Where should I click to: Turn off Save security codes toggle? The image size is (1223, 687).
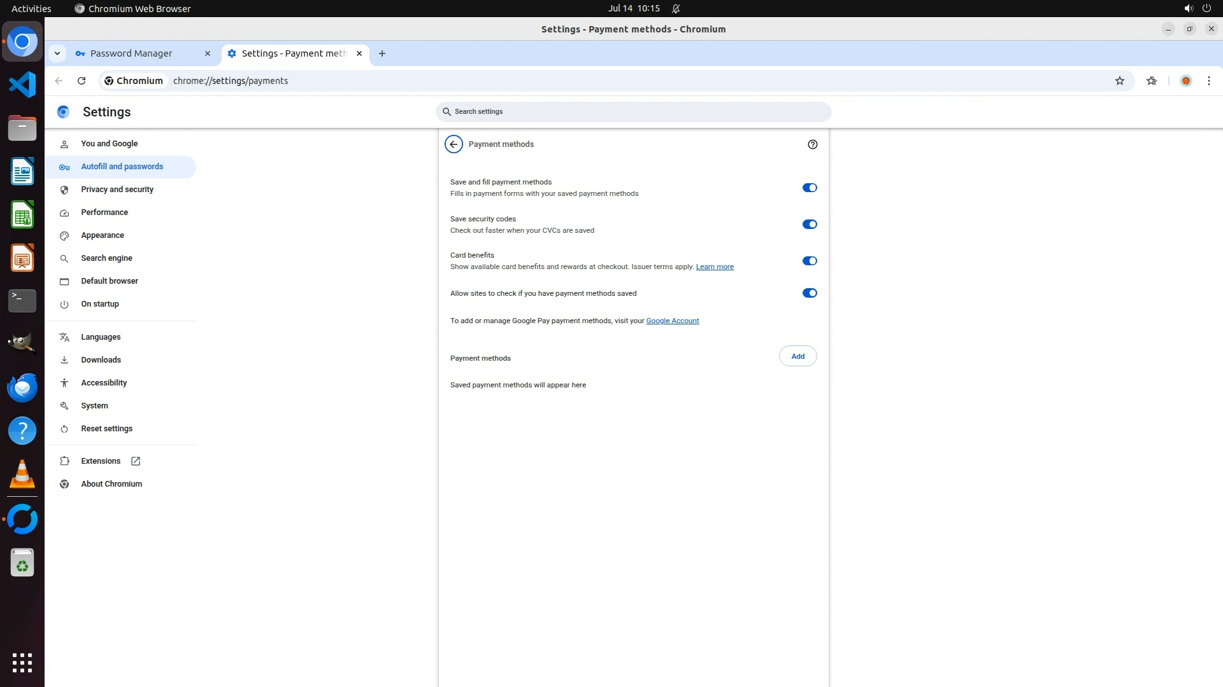(x=809, y=225)
